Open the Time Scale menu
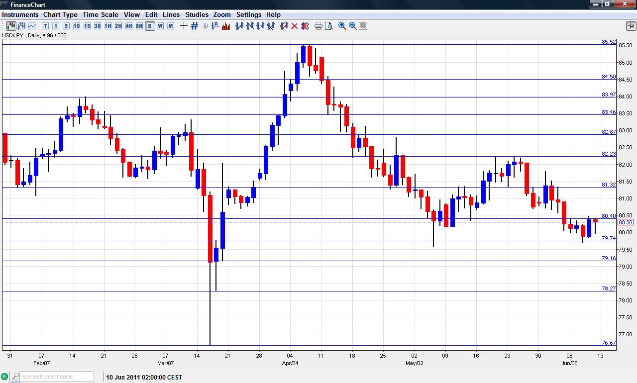The image size is (637, 383). pos(101,14)
